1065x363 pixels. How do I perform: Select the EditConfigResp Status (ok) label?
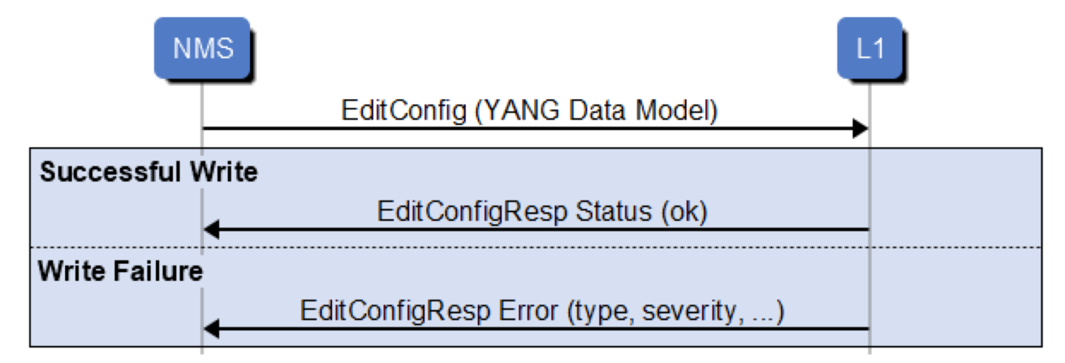[542, 211]
